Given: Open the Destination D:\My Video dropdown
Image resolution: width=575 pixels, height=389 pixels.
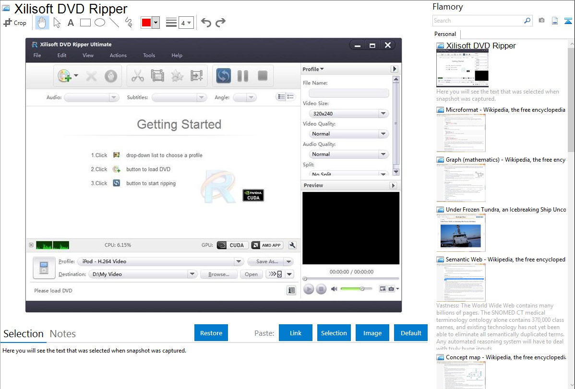Looking at the screenshot, I should [143, 274].
